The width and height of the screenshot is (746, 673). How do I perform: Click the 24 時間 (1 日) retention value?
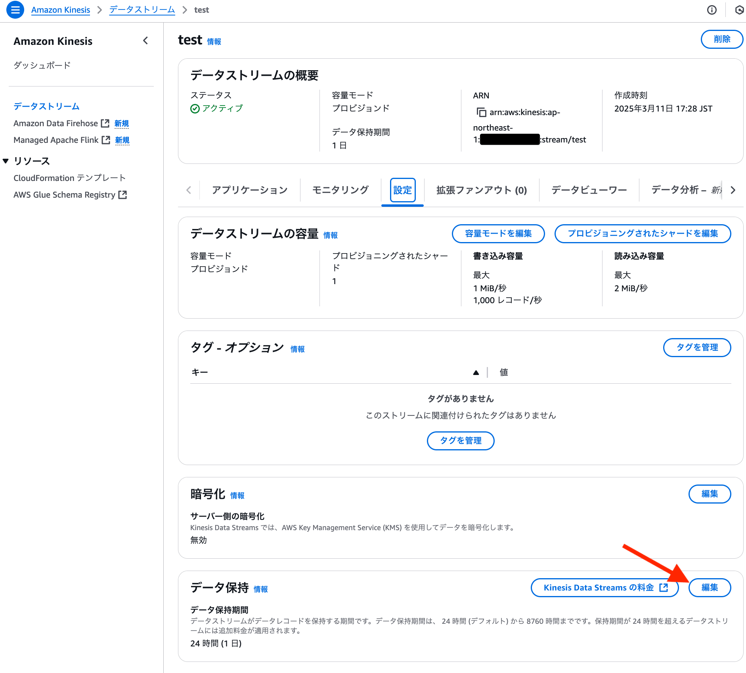pyautogui.click(x=216, y=644)
